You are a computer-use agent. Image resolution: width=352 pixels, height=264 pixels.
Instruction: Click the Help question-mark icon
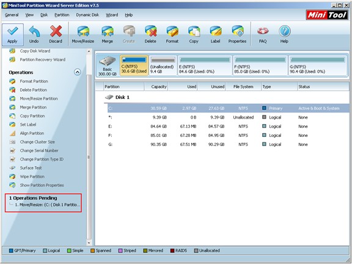click(x=284, y=35)
